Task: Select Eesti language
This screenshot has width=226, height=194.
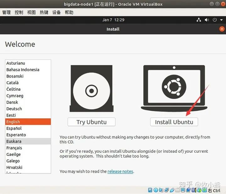Action: coord(28,115)
